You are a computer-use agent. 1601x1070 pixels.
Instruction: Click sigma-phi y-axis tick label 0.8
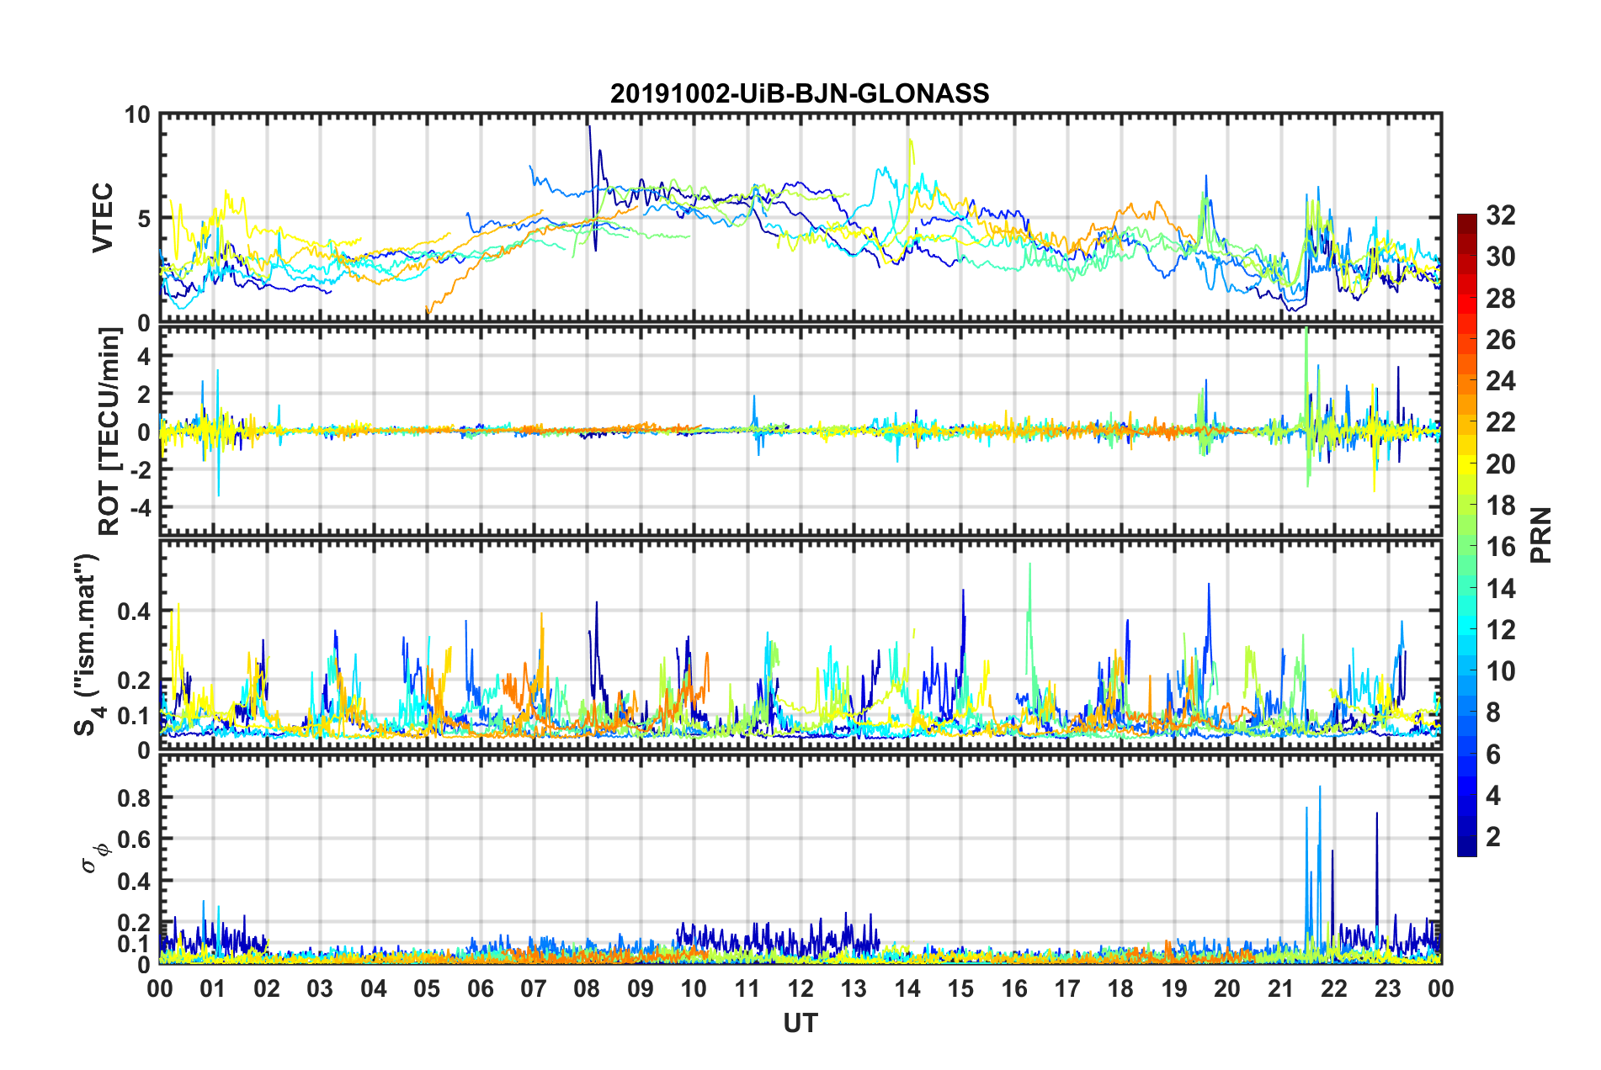pos(135,797)
